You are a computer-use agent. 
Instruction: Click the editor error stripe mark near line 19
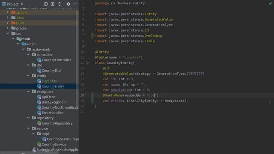269,102
